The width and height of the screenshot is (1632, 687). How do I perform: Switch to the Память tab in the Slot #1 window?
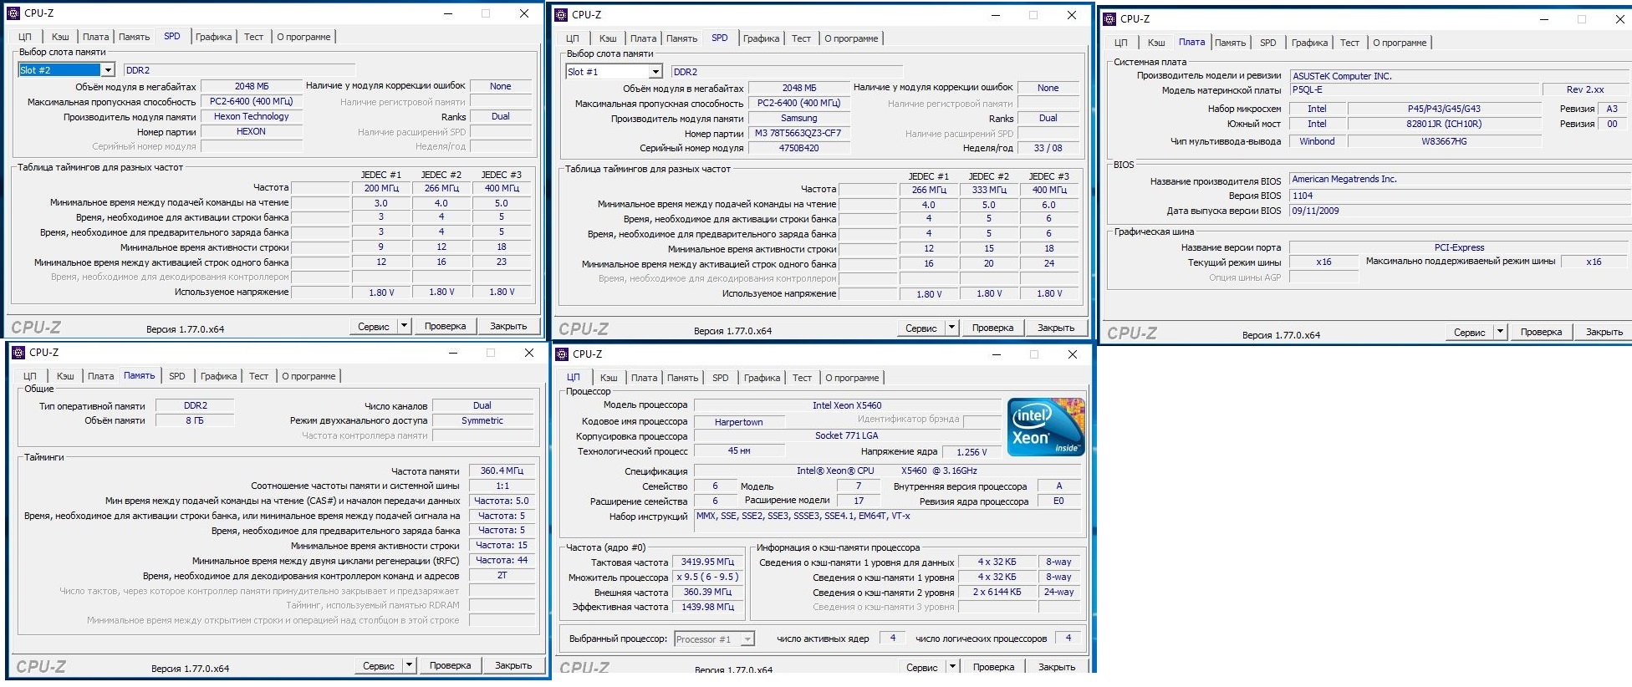(682, 38)
